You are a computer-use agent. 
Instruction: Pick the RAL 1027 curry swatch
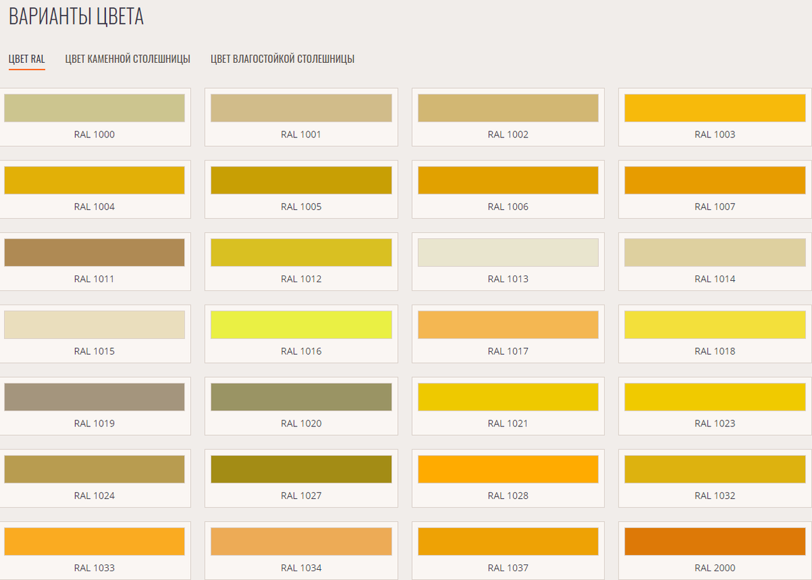[x=301, y=469]
